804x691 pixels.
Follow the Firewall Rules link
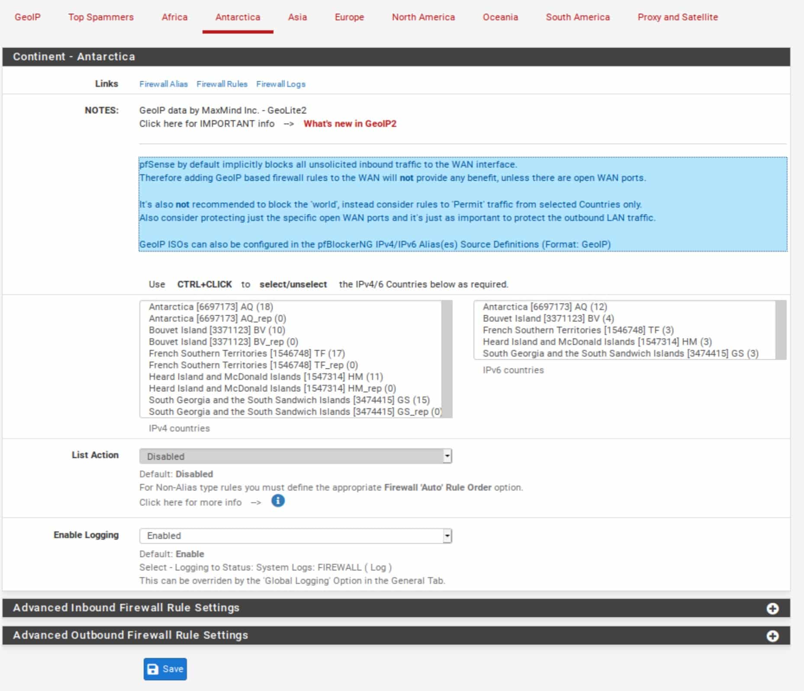(222, 84)
